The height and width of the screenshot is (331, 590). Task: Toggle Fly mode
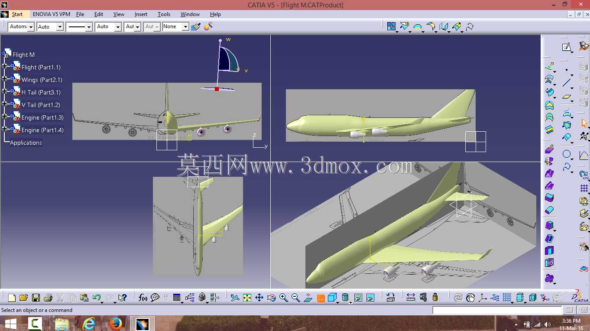[x=235, y=298]
